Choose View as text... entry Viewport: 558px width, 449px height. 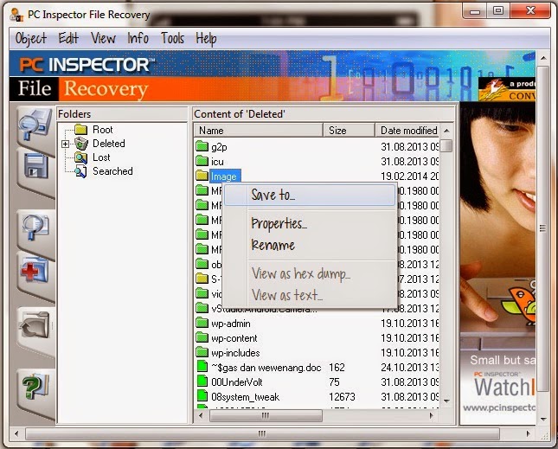(310, 295)
